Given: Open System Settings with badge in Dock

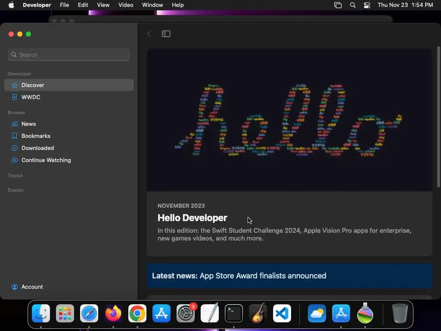Looking at the screenshot, I should point(186,313).
